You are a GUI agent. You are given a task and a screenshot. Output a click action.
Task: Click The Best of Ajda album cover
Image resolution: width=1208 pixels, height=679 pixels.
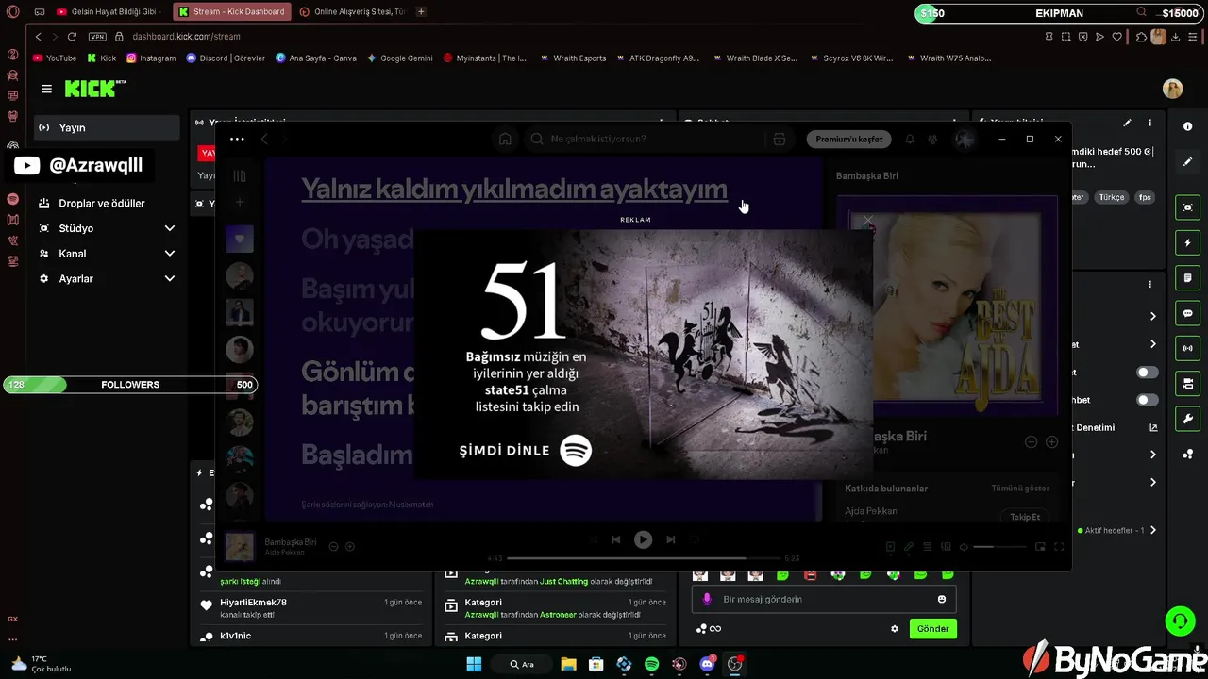click(x=947, y=306)
